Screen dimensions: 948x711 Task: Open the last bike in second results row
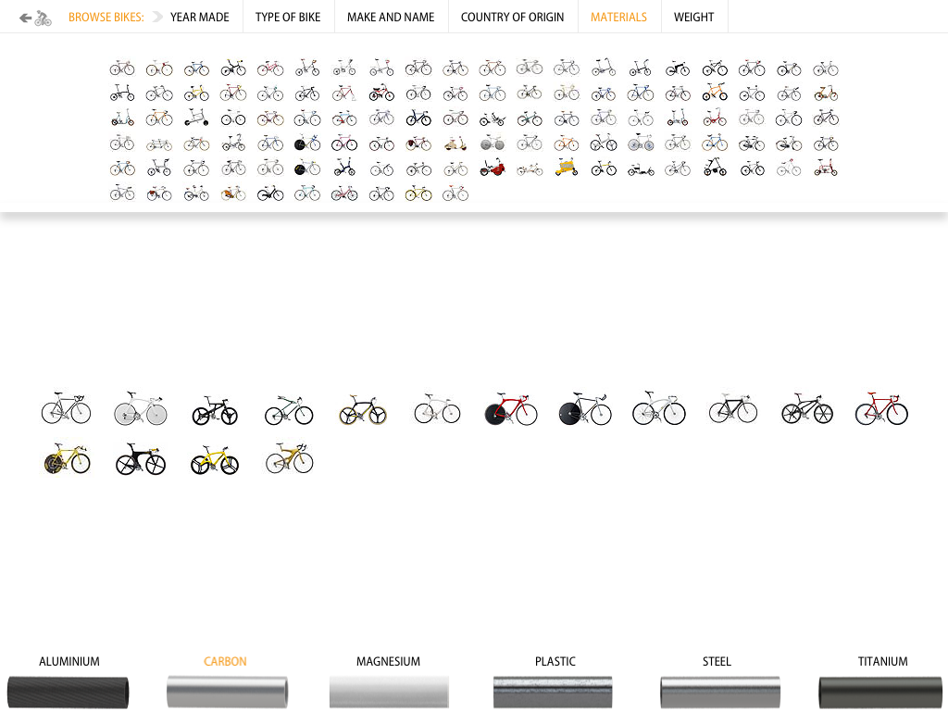pyautogui.click(x=289, y=458)
